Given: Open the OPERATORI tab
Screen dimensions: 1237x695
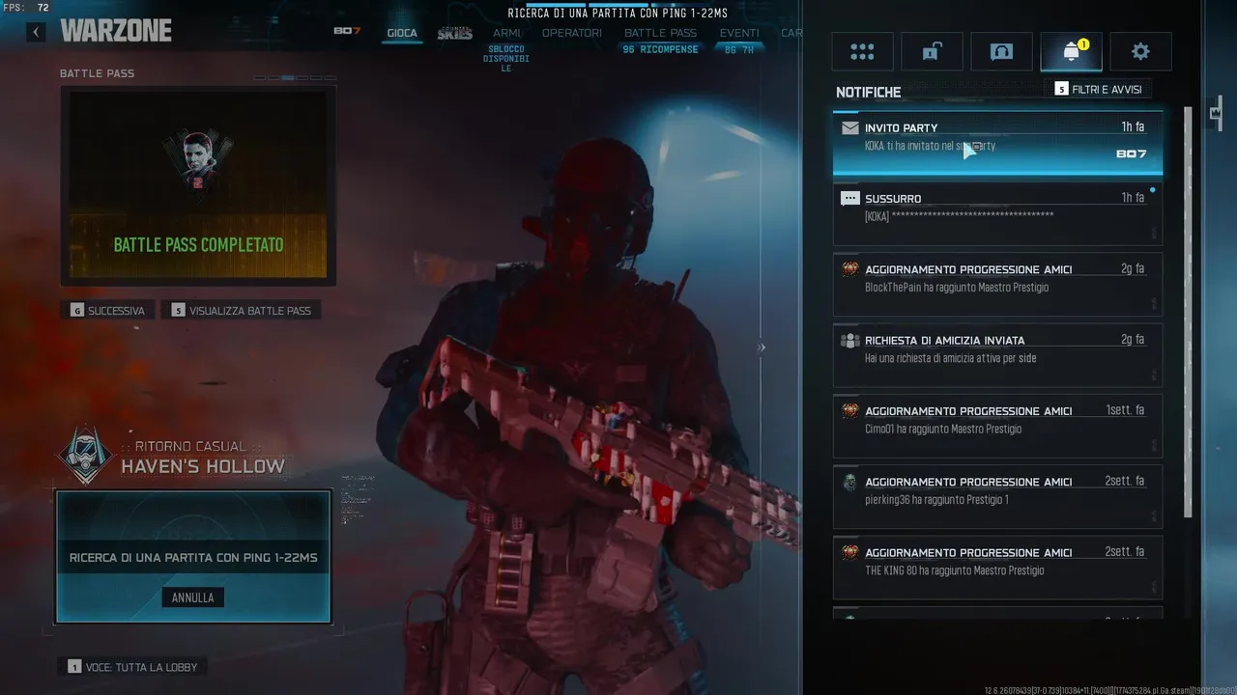Looking at the screenshot, I should click(x=571, y=33).
